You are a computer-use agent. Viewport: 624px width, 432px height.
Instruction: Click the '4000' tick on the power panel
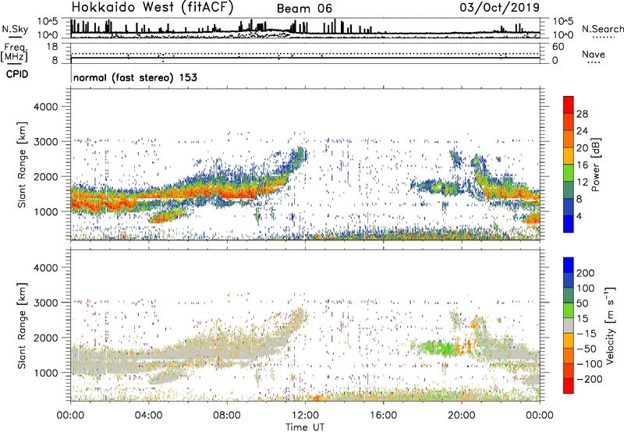[45, 107]
